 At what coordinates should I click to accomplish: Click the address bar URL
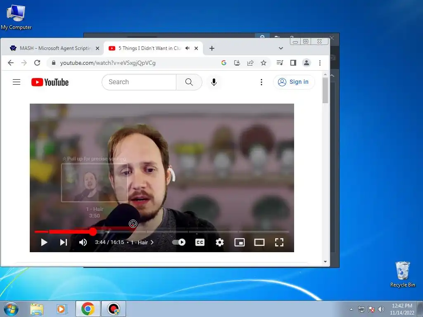pyautogui.click(x=108, y=63)
